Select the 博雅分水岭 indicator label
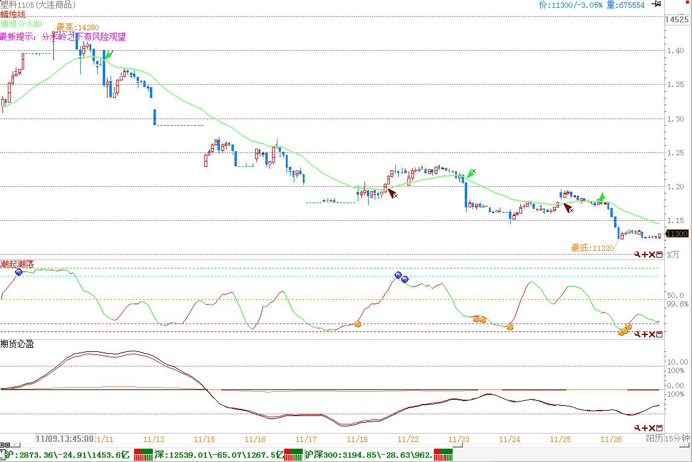 pos(21,24)
